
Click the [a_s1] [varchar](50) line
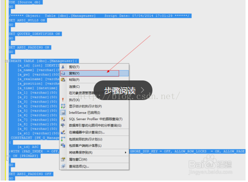(x=39, y=133)
